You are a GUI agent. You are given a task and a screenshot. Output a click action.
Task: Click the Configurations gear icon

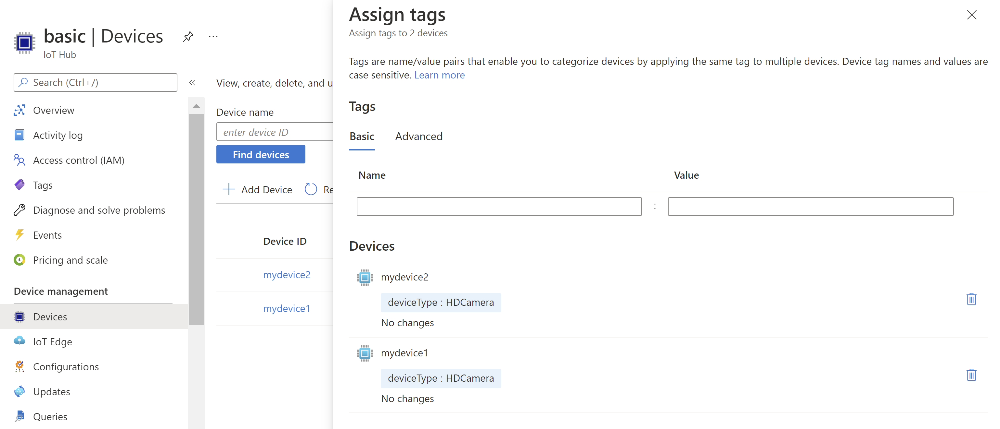(x=19, y=367)
